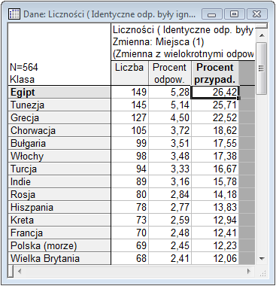The image size is (276, 286).
Task: Click Tunezja count cell 145
Action: (x=130, y=105)
